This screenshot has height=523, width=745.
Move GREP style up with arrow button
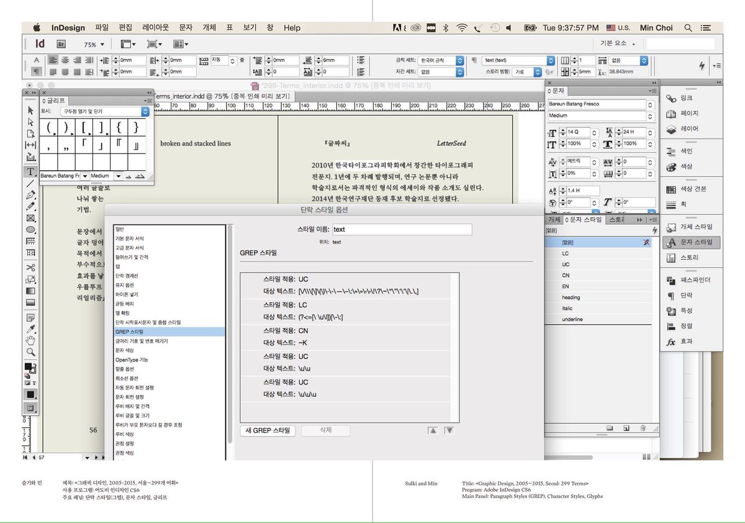point(433,430)
